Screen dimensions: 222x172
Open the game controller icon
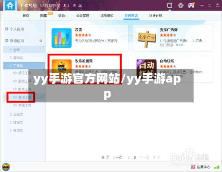pos(191,5)
